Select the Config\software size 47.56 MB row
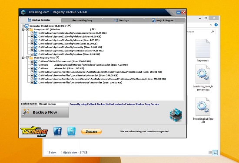The height and width of the screenshot is (163, 239). pyautogui.click(x=71, y=51)
